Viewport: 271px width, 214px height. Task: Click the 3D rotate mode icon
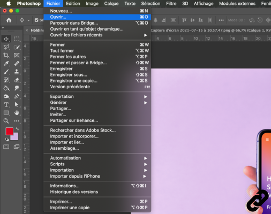tap(252, 20)
